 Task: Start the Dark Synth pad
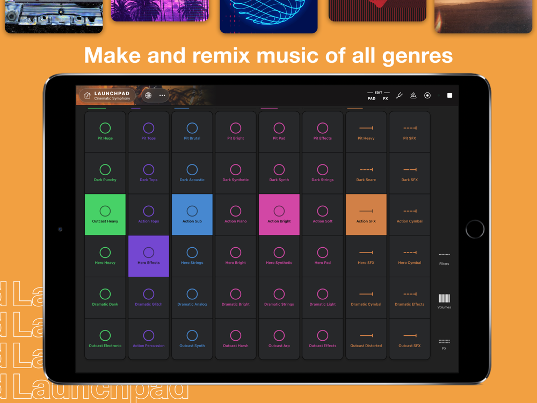pyautogui.click(x=279, y=173)
